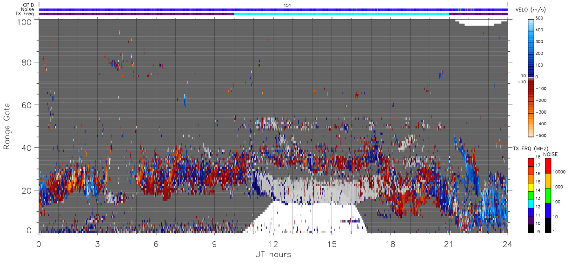Click the 'CPID' row label
Image resolution: width=571 pixels, height=264 pixels.
pos(29,5)
